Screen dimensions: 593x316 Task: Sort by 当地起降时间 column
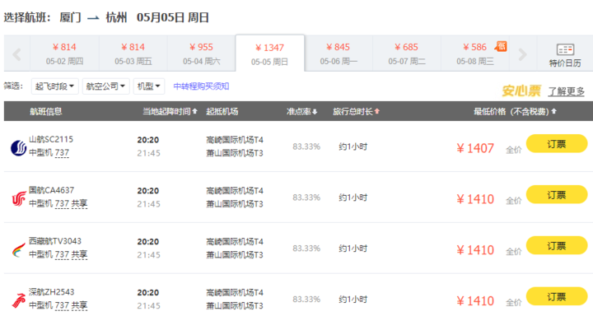click(170, 112)
